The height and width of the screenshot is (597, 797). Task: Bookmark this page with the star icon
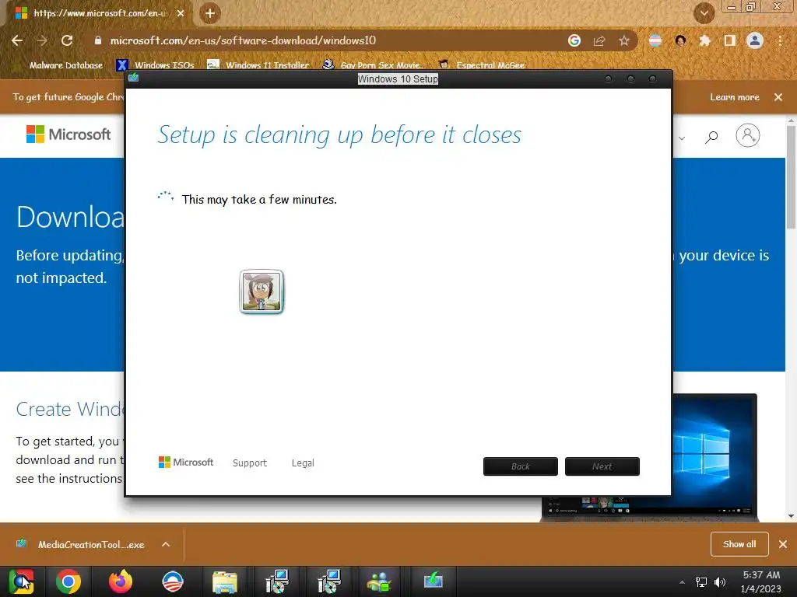(624, 40)
